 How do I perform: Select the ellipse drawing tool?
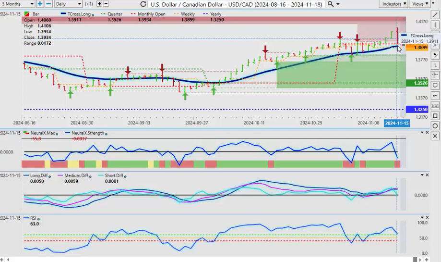(x=435, y=126)
